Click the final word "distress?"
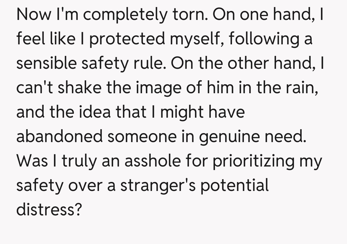This screenshot has height=244, width=347. pos(49,210)
